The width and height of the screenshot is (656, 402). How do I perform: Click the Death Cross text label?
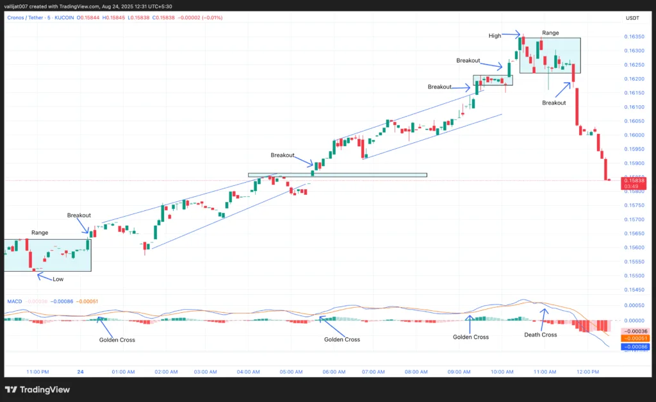tap(541, 335)
